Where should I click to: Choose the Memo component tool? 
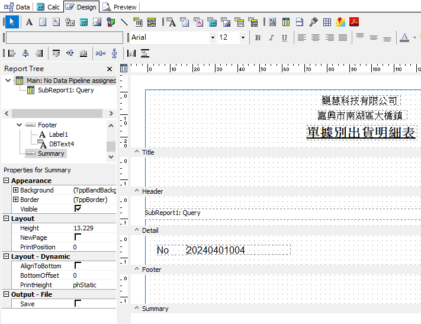click(43, 22)
